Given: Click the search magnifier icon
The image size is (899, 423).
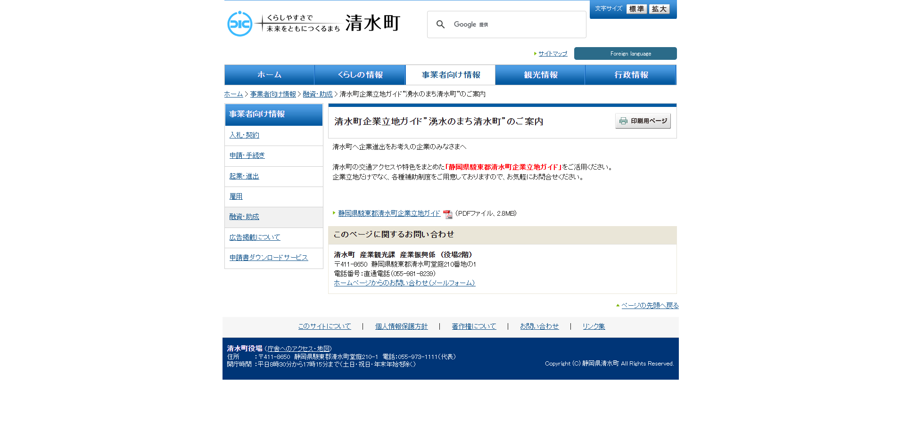Looking at the screenshot, I should (x=440, y=24).
